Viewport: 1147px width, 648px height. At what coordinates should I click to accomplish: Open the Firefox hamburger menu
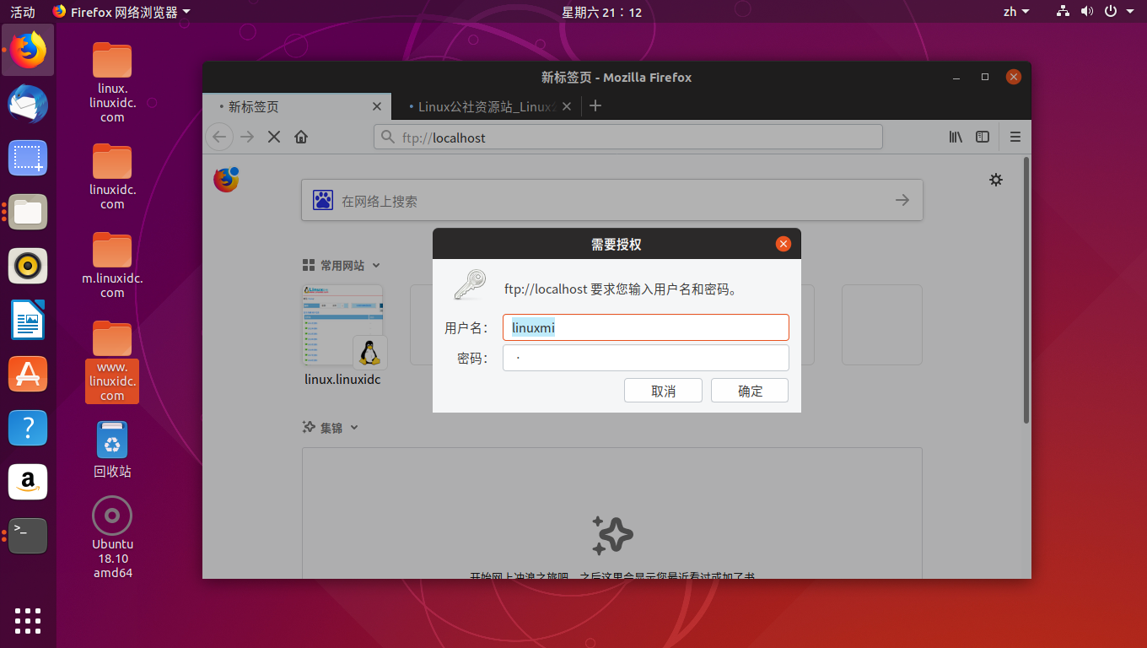coord(1015,137)
